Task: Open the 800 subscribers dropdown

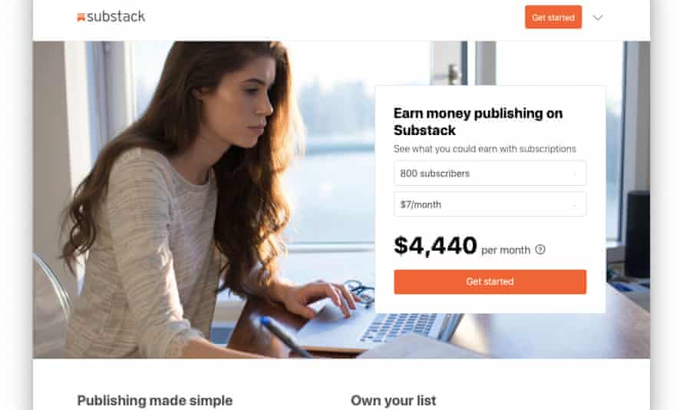Action: click(490, 174)
